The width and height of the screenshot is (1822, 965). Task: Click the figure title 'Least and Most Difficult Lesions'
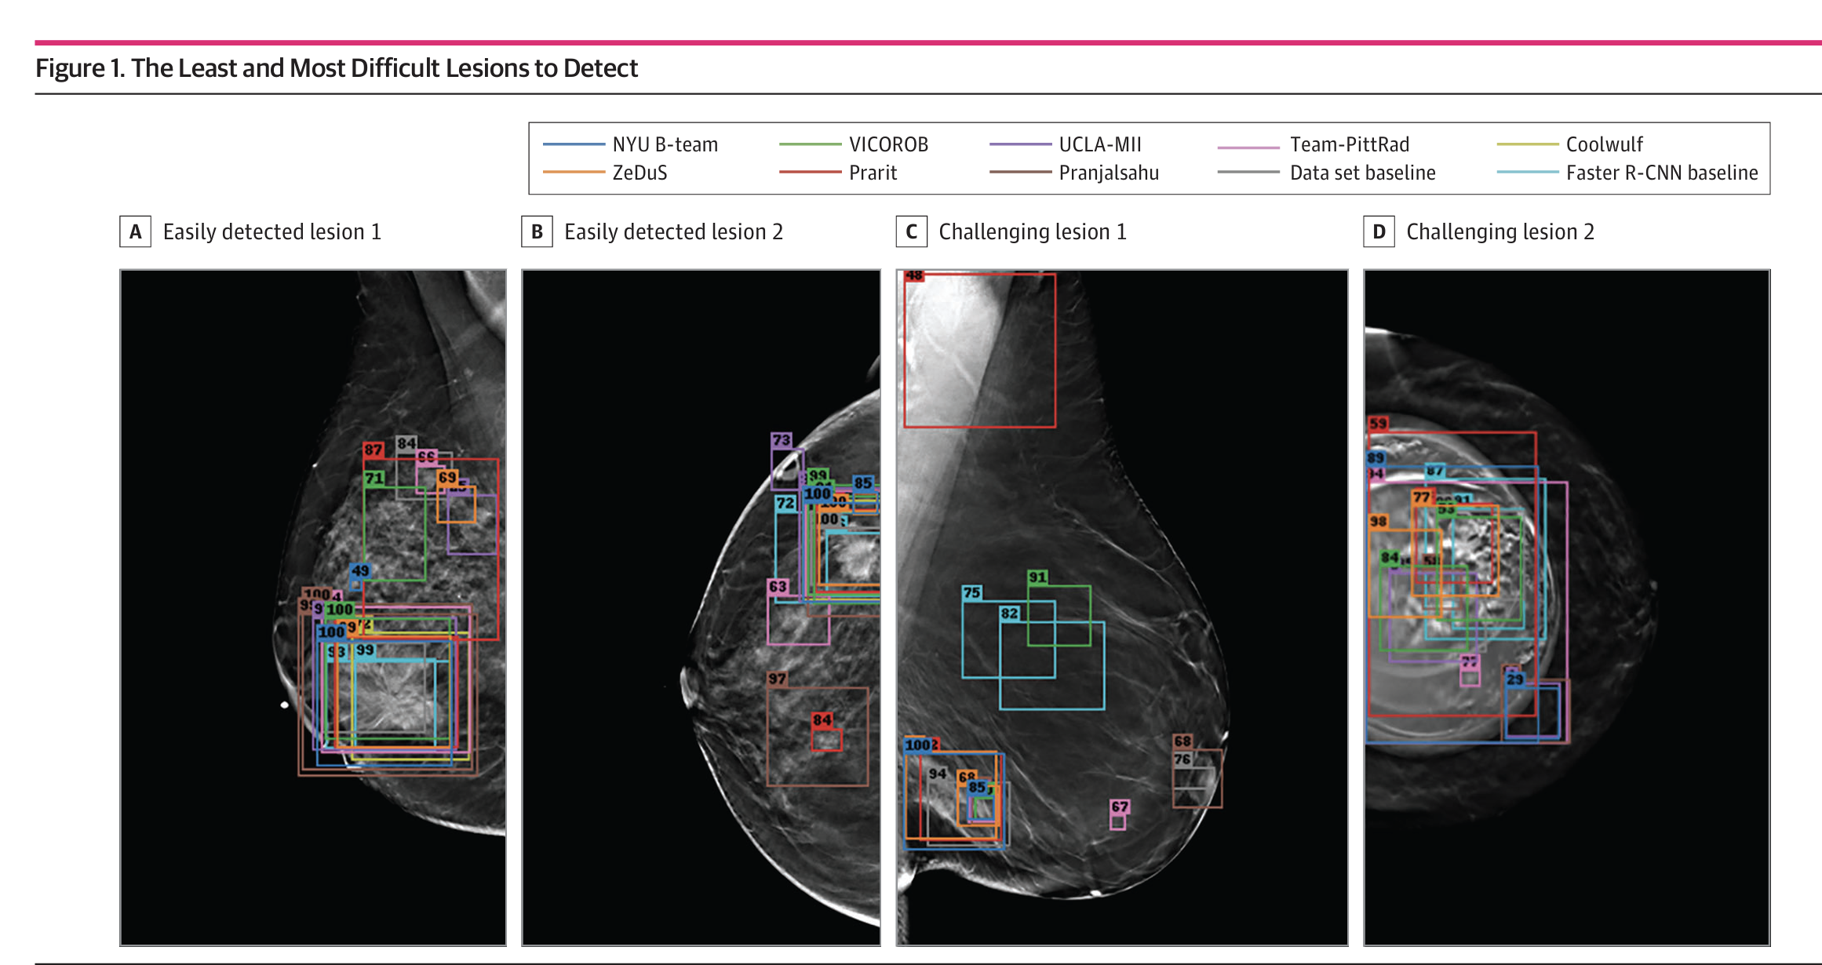coord(337,68)
